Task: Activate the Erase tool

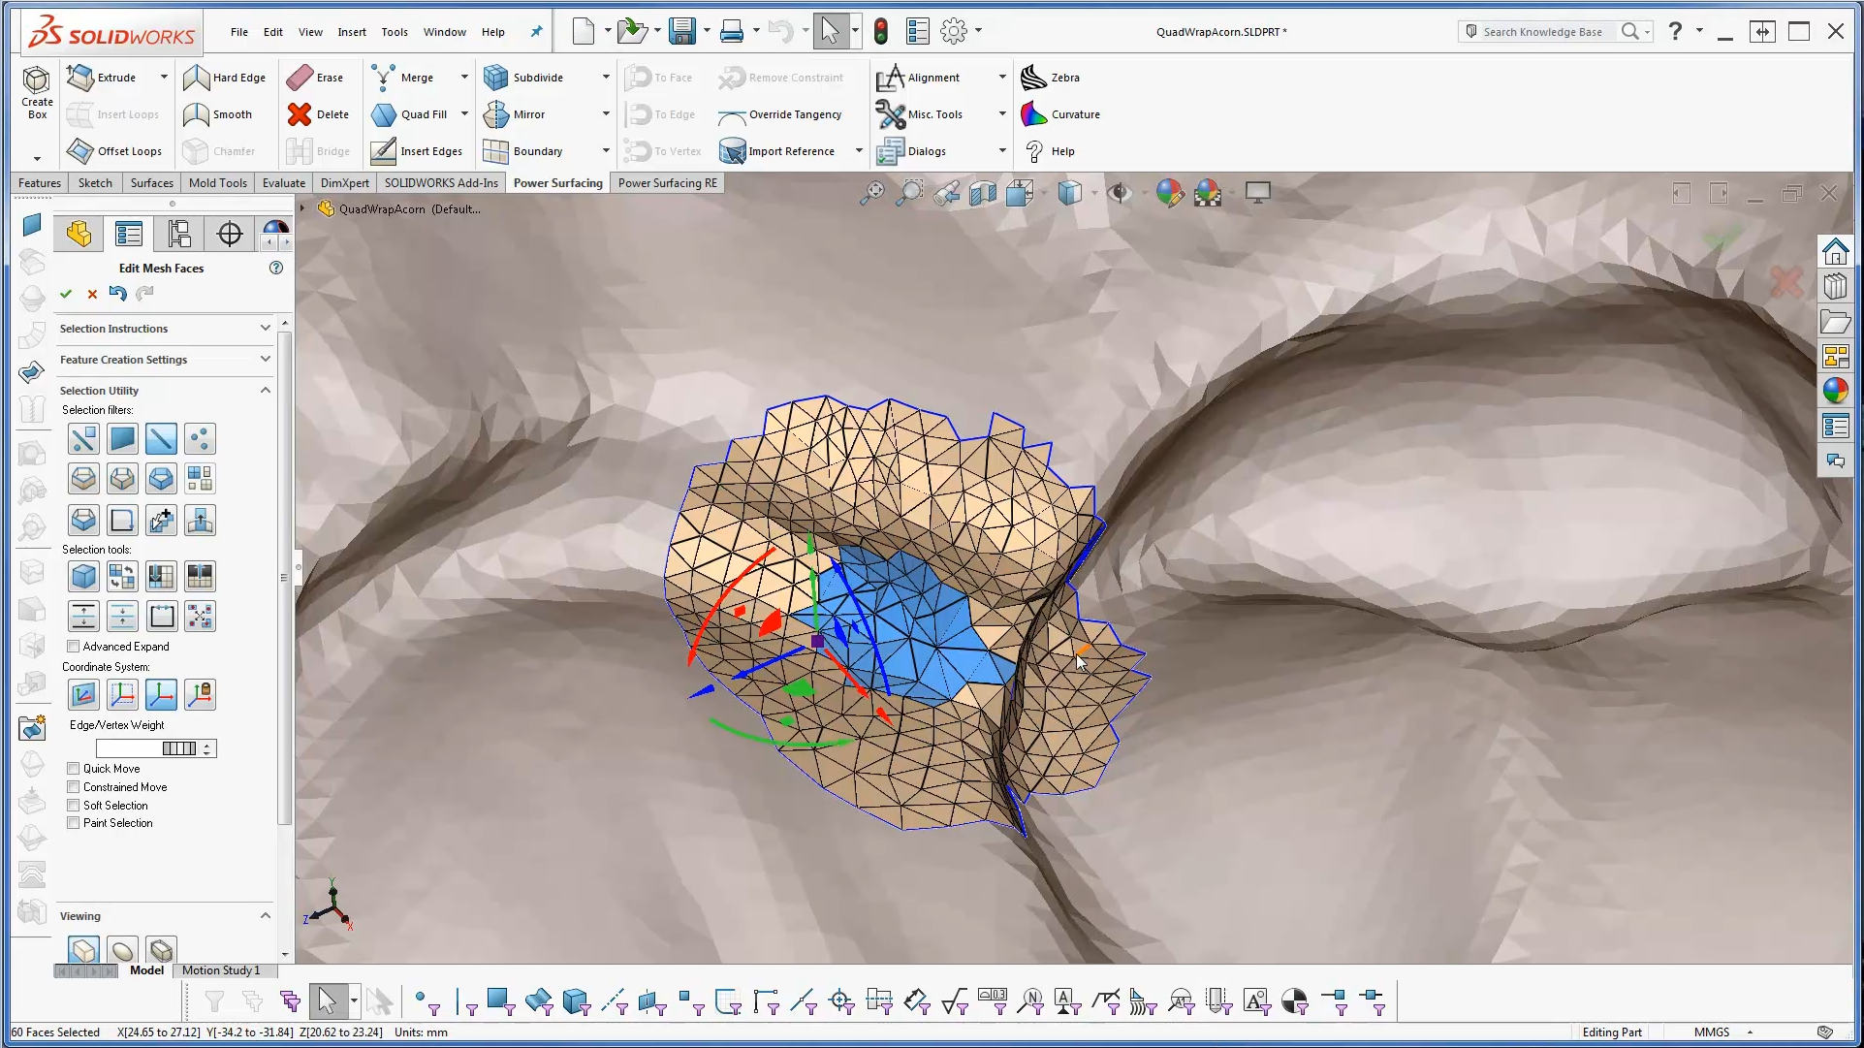Action: pos(315,78)
